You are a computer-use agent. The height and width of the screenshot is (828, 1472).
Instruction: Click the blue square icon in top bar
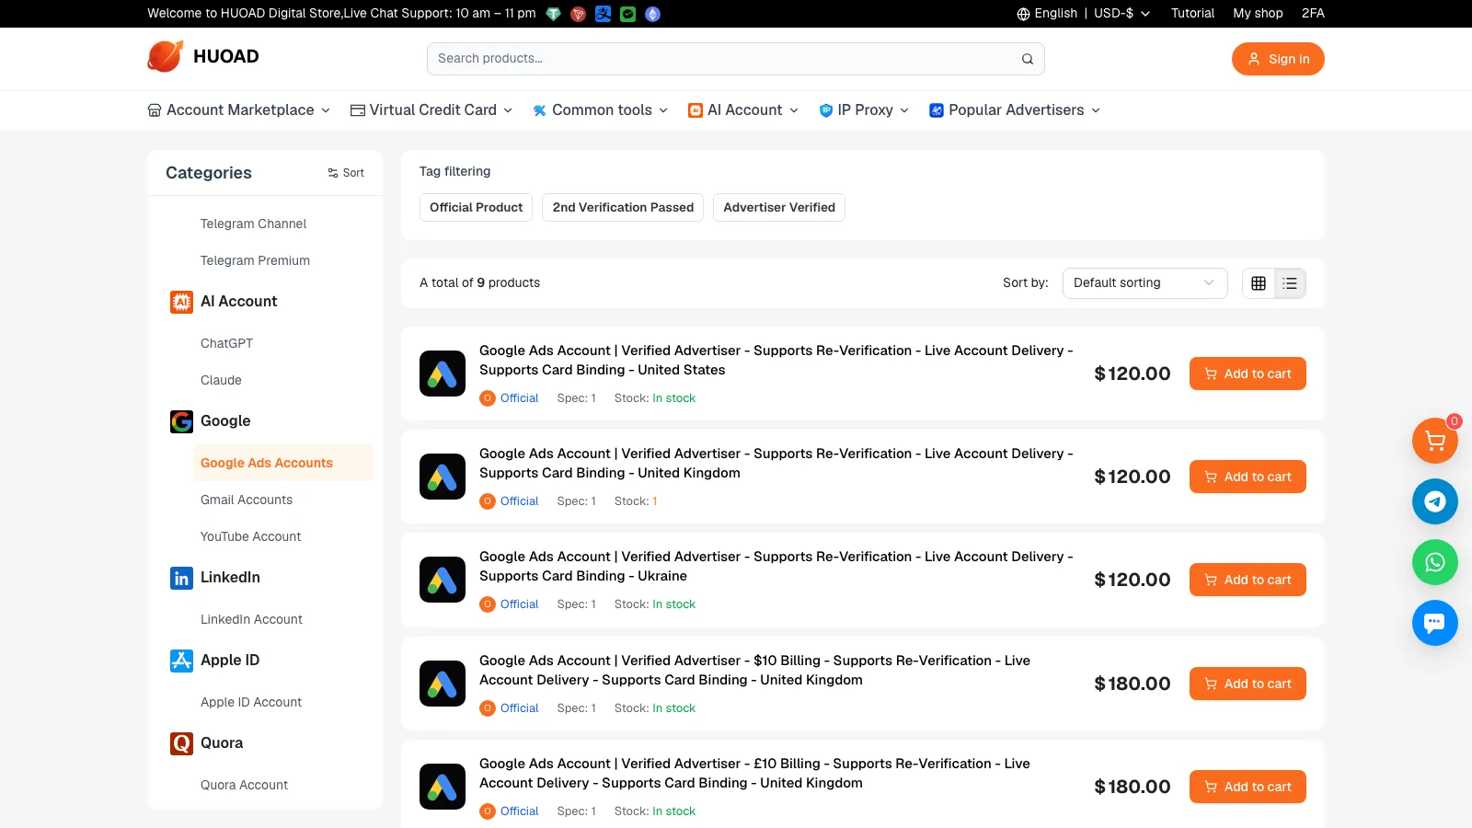(603, 14)
